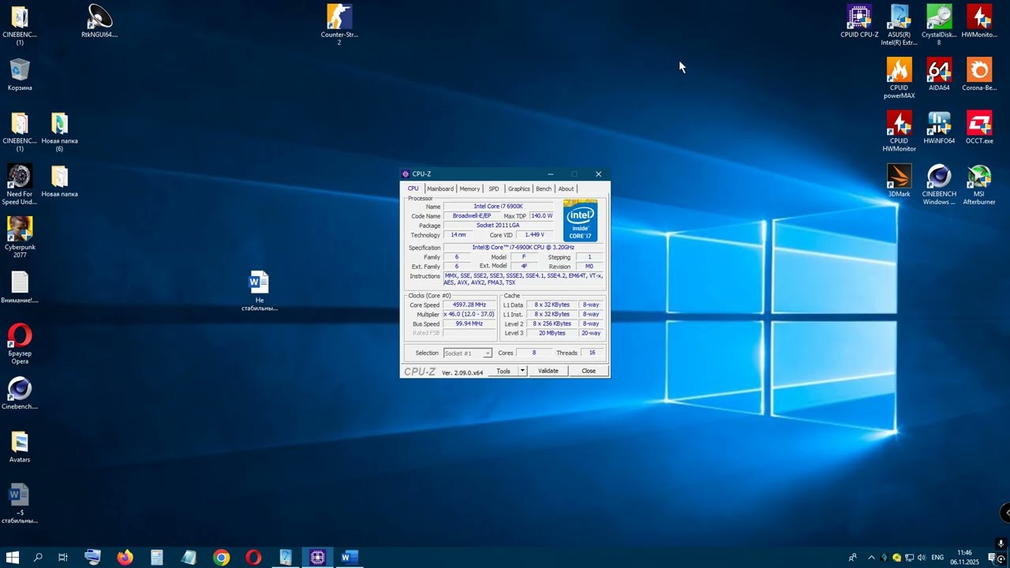Launch MSI Afterburner desktop icon
Screen dimensions: 1010x568
[979, 185]
